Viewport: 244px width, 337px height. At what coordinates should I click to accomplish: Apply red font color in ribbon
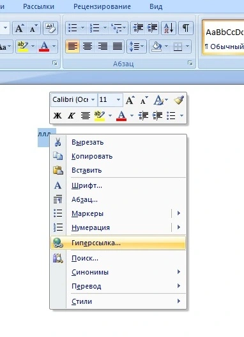pyautogui.click(x=44, y=47)
